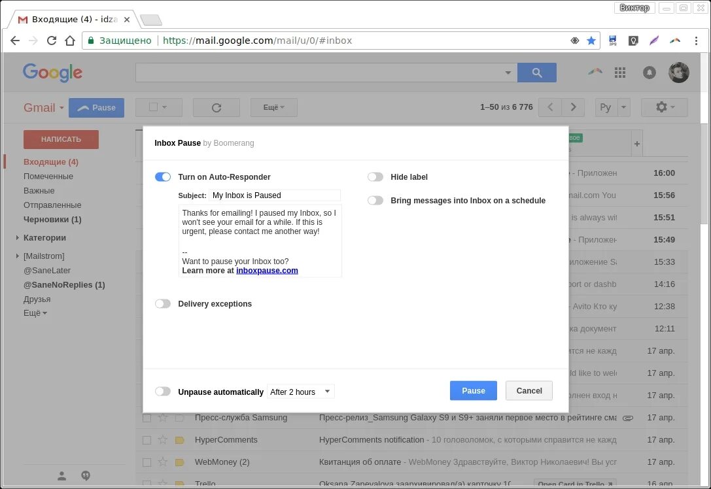Open the browser home page icon
The image size is (711, 489).
coord(70,41)
